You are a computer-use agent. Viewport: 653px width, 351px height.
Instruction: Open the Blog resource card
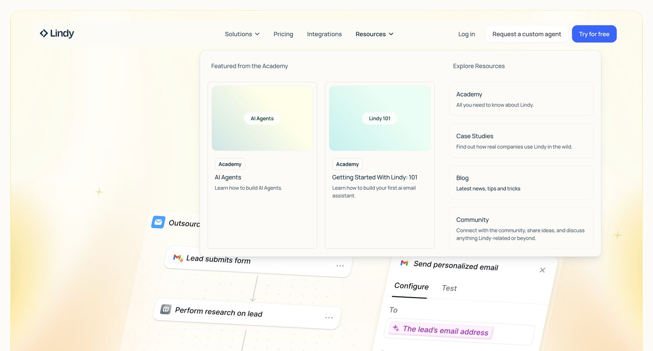[x=521, y=182]
